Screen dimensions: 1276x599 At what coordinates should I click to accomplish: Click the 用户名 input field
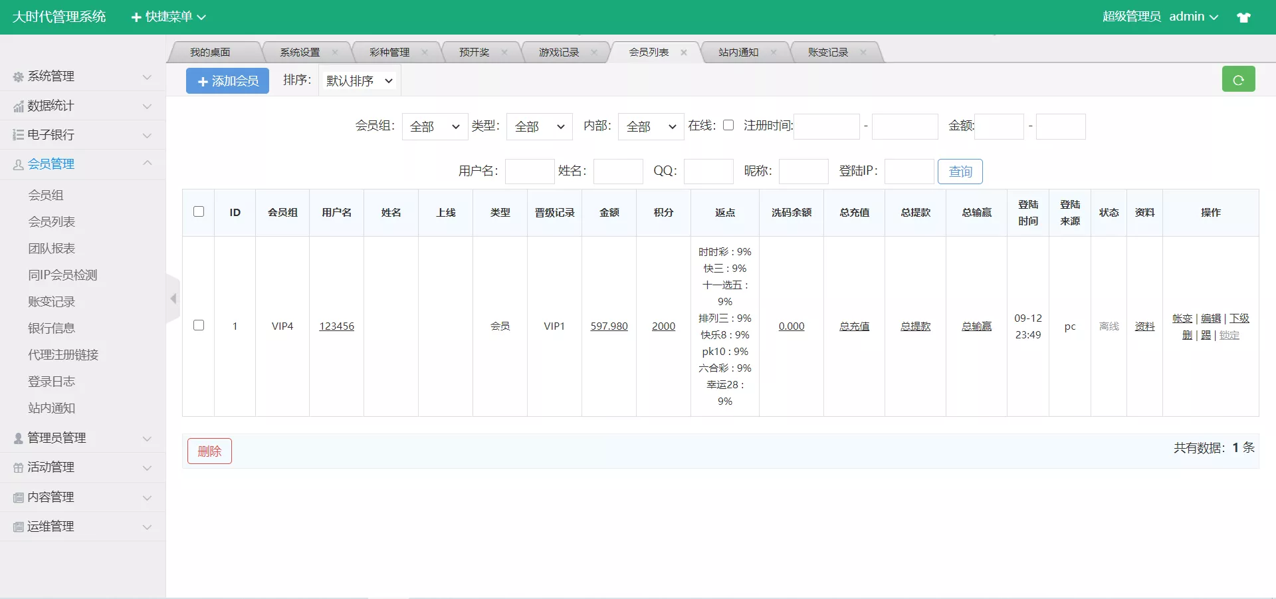529,171
